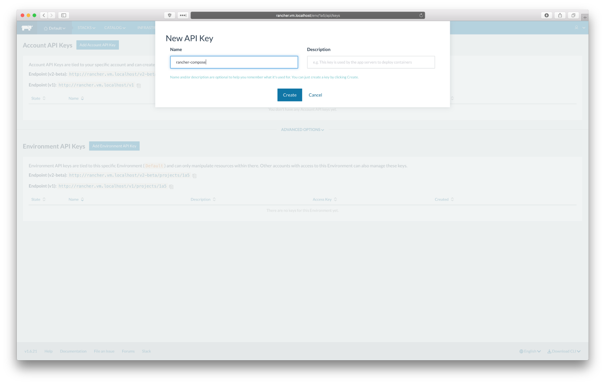
Task: Click Add Account API Key button
Action: point(98,45)
